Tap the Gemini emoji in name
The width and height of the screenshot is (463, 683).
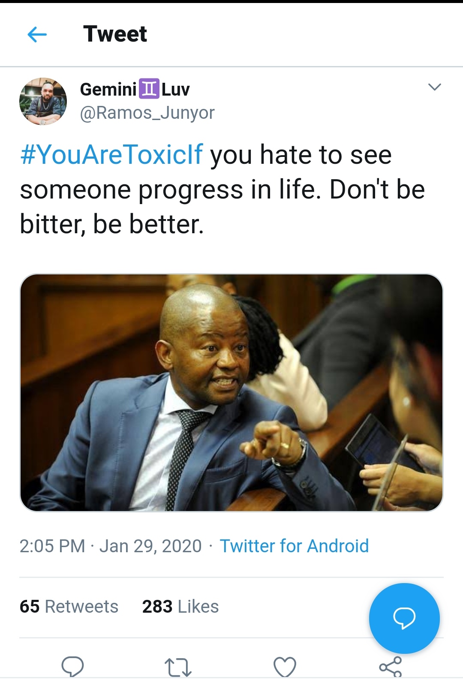149,89
